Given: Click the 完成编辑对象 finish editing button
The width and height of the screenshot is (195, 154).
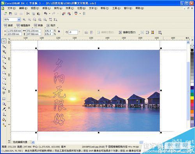Looking at the screenshot, I should [20, 142].
